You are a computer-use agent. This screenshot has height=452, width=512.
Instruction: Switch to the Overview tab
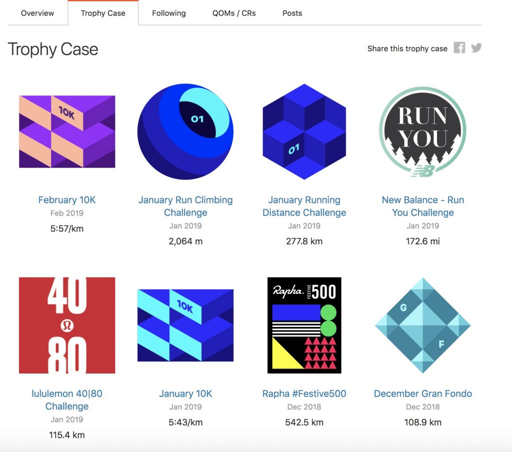pos(37,13)
